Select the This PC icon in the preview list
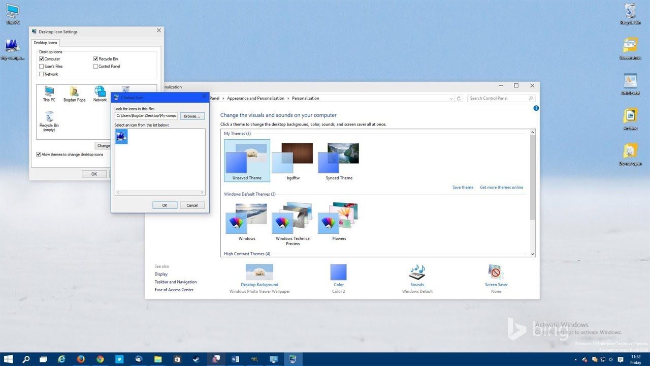The height and width of the screenshot is (366, 650). [x=49, y=93]
